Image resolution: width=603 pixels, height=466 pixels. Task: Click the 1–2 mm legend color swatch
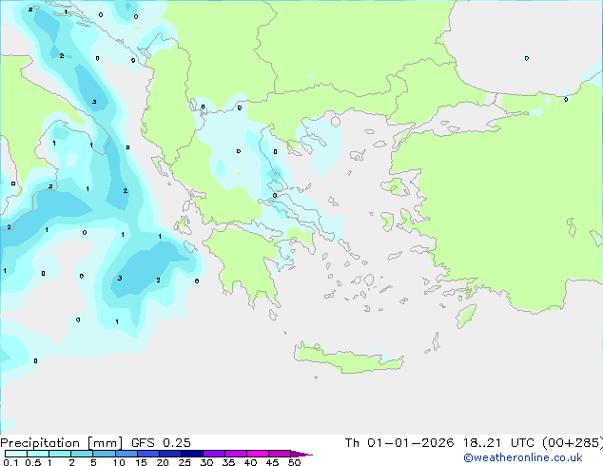click(60, 454)
